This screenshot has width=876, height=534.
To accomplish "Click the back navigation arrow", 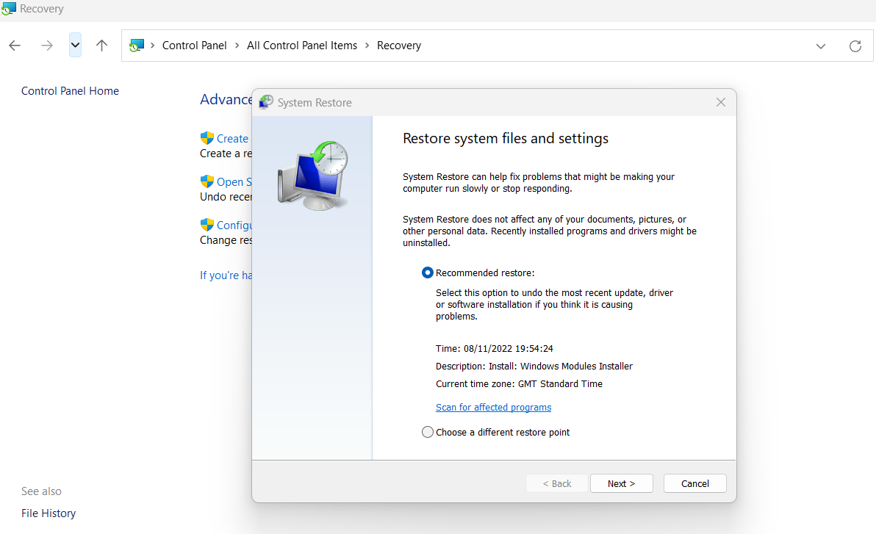I will coord(15,46).
